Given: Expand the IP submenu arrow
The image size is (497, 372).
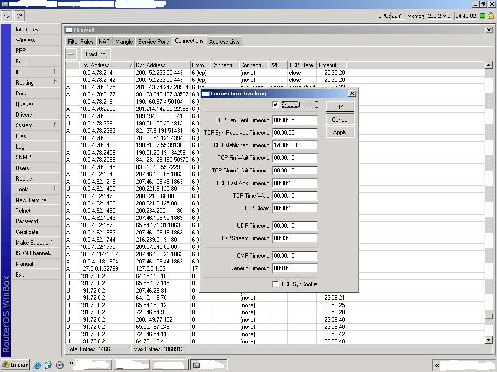Looking at the screenshot, I should coord(55,72).
